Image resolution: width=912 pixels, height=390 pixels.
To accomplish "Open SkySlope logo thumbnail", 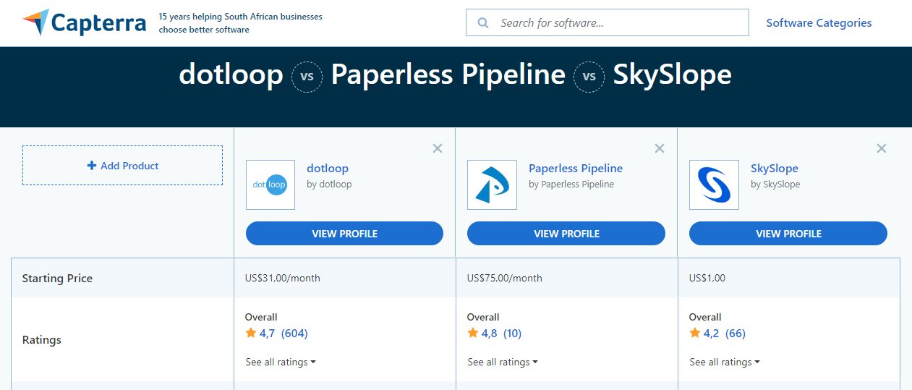I will tap(714, 185).
